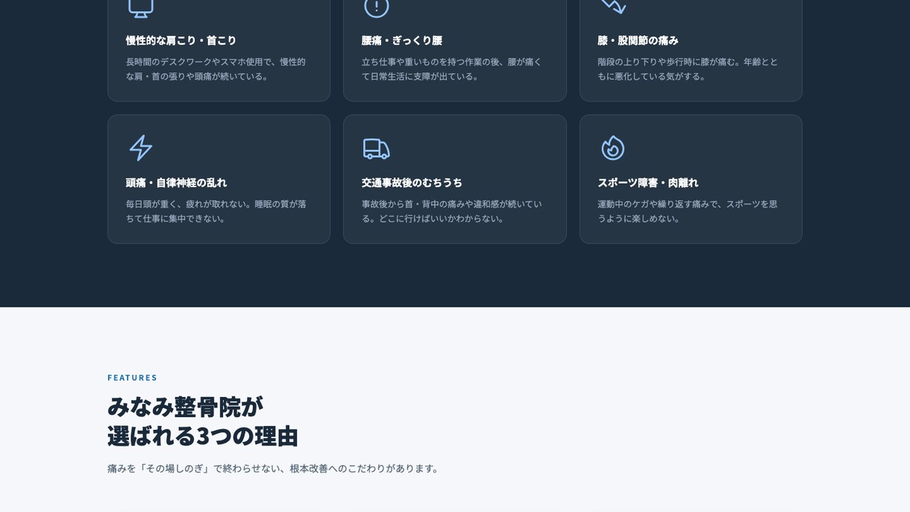Click the subtitle 痛みを「その場しのぎ」で終わらせない
This screenshot has width=910, height=512.
click(274, 468)
